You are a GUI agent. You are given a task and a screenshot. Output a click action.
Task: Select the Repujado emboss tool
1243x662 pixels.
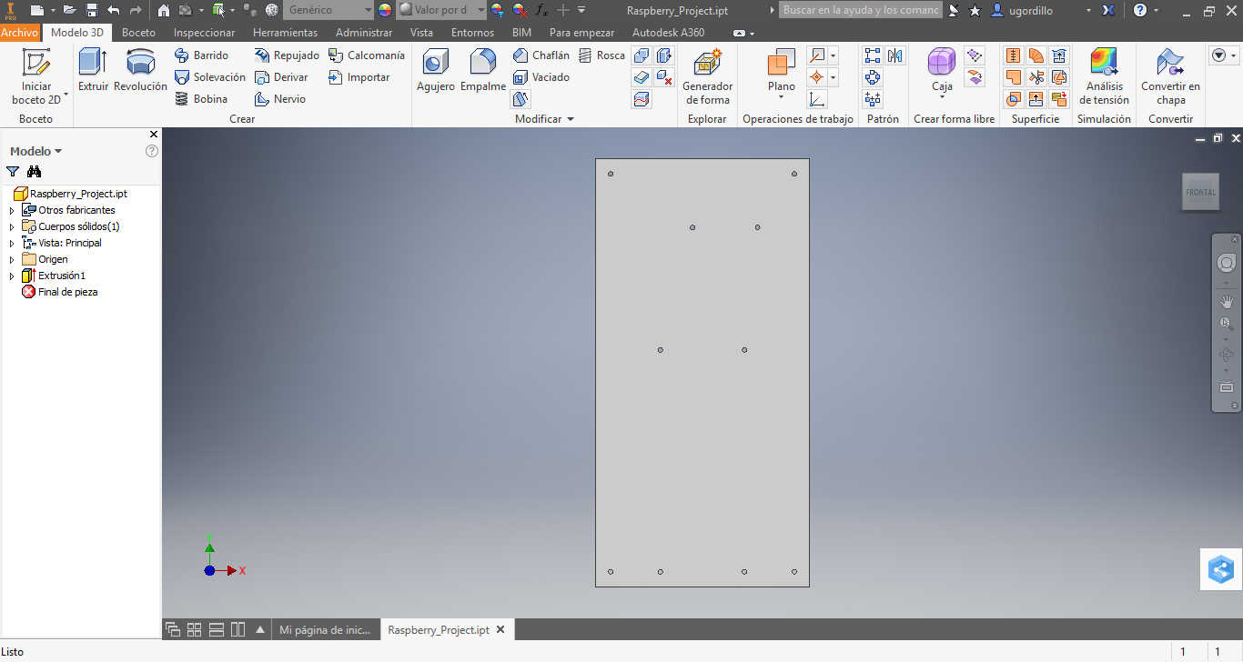point(287,55)
